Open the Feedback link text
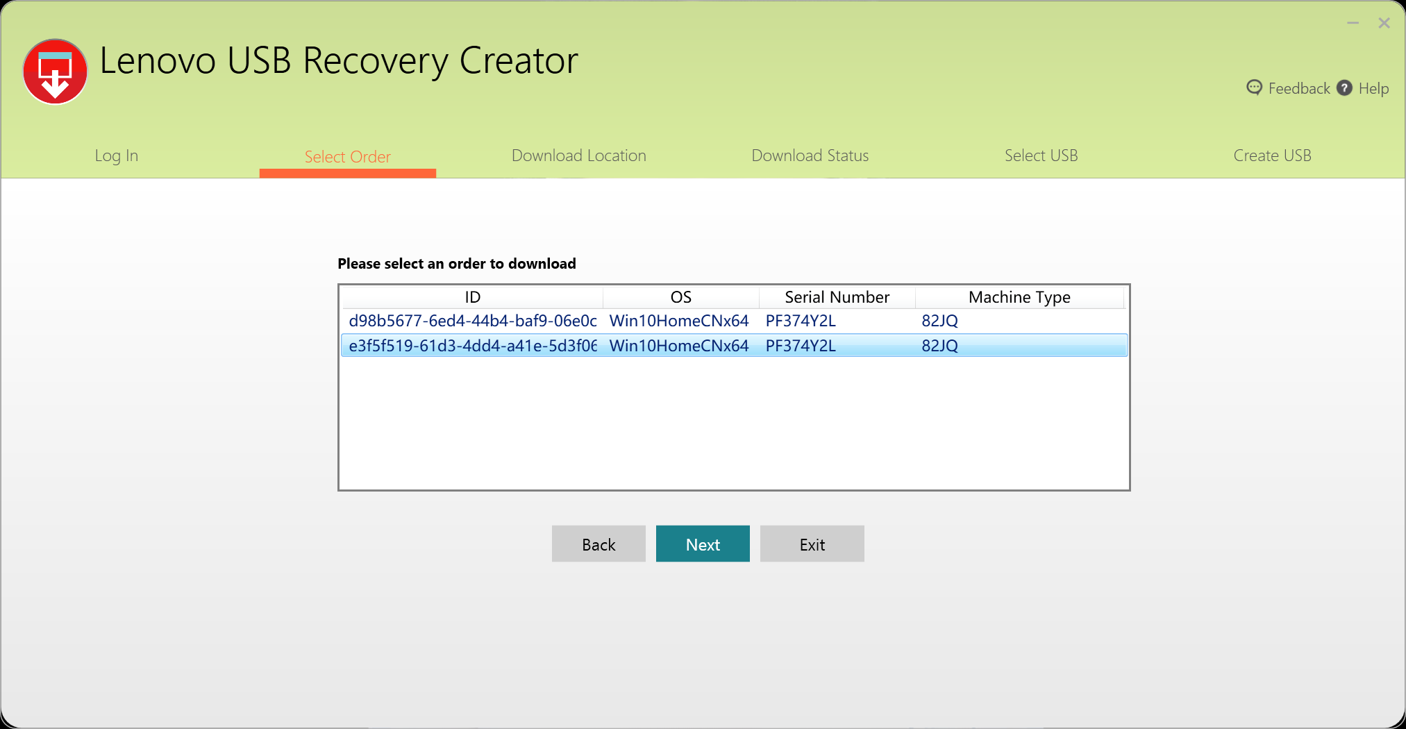This screenshot has height=729, width=1406. (x=1299, y=88)
